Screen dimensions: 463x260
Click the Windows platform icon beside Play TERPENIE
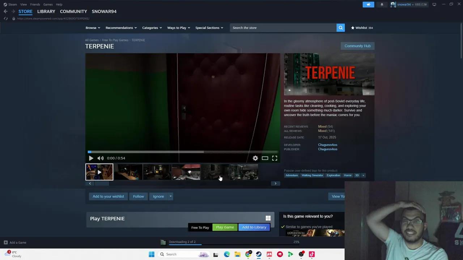(268, 218)
